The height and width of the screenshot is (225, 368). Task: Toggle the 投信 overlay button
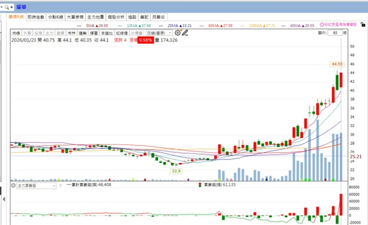pos(38,33)
